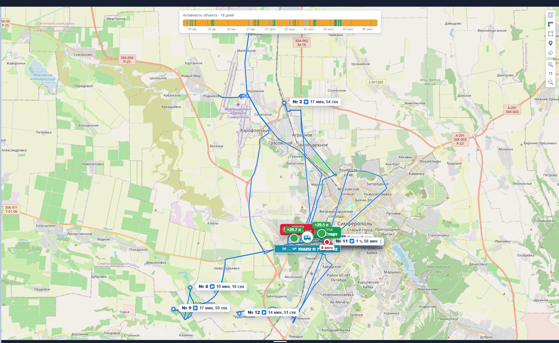Viewport: 559px width, 343px height.
Task: Click the stop № 8 map point
Action: (190, 288)
